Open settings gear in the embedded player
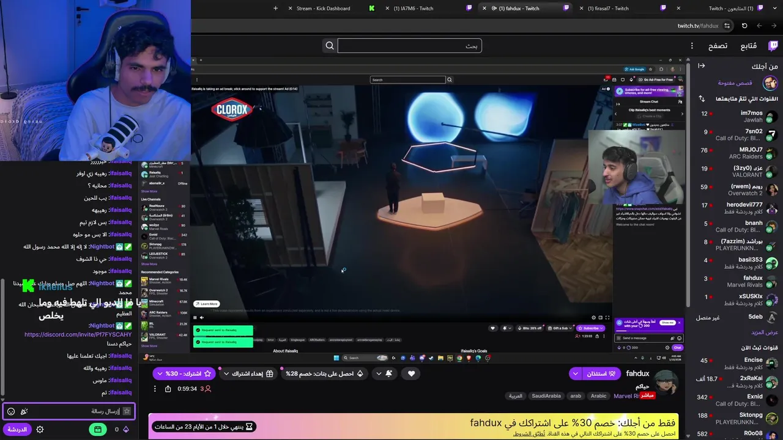Image resolution: width=783 pixels, height=440 pixels. pyautogui.click(x=593, y=317)
